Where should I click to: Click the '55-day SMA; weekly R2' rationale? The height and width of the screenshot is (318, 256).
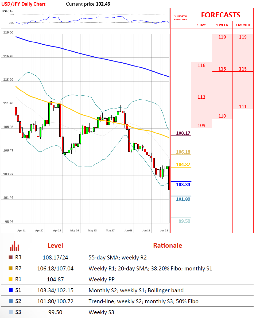point(118,258)
